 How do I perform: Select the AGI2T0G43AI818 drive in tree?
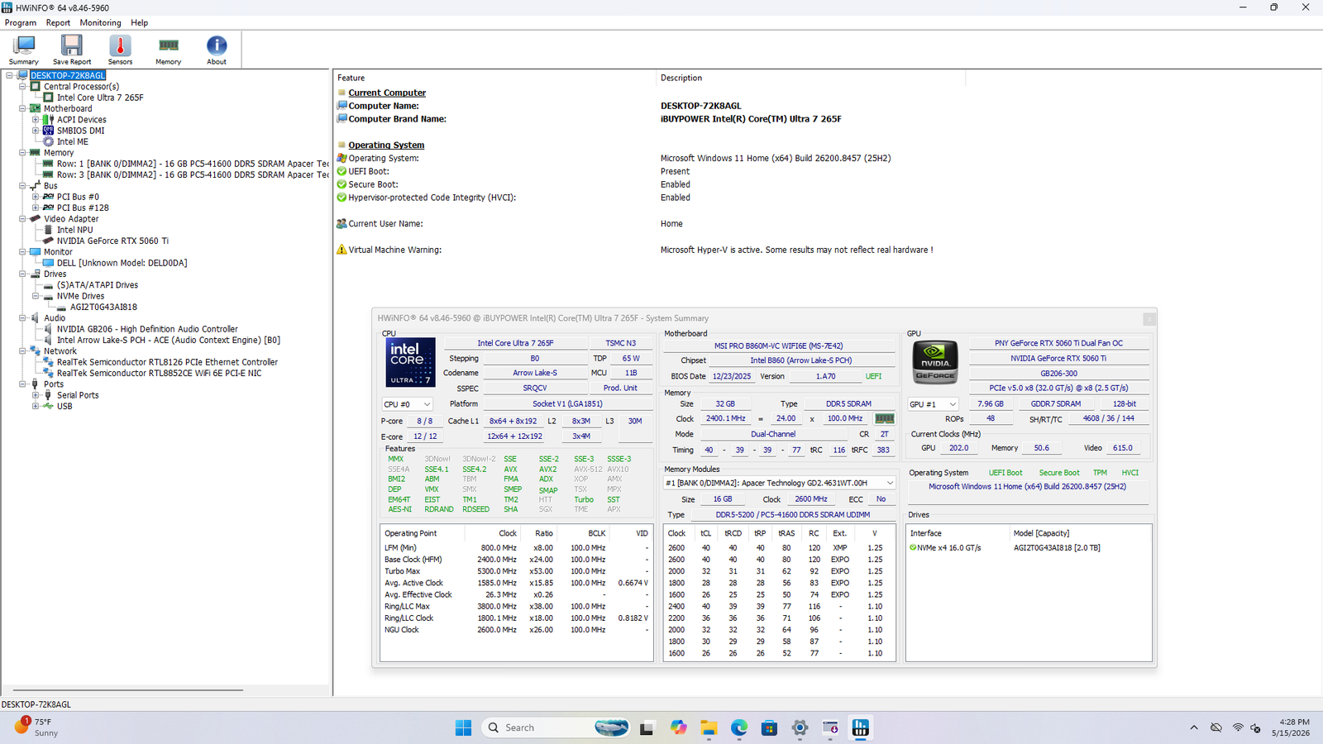coord(103,307)
